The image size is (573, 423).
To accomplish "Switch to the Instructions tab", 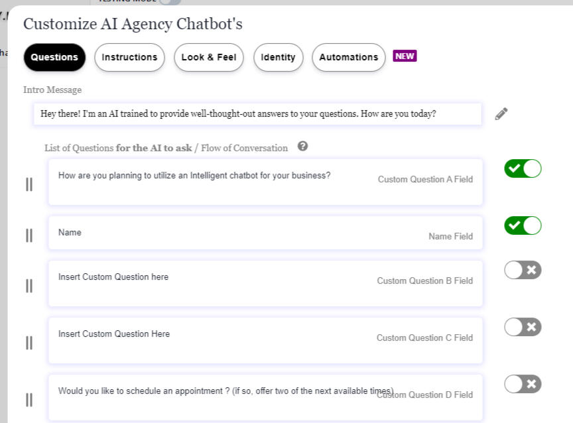I will [x=129, y=57].
